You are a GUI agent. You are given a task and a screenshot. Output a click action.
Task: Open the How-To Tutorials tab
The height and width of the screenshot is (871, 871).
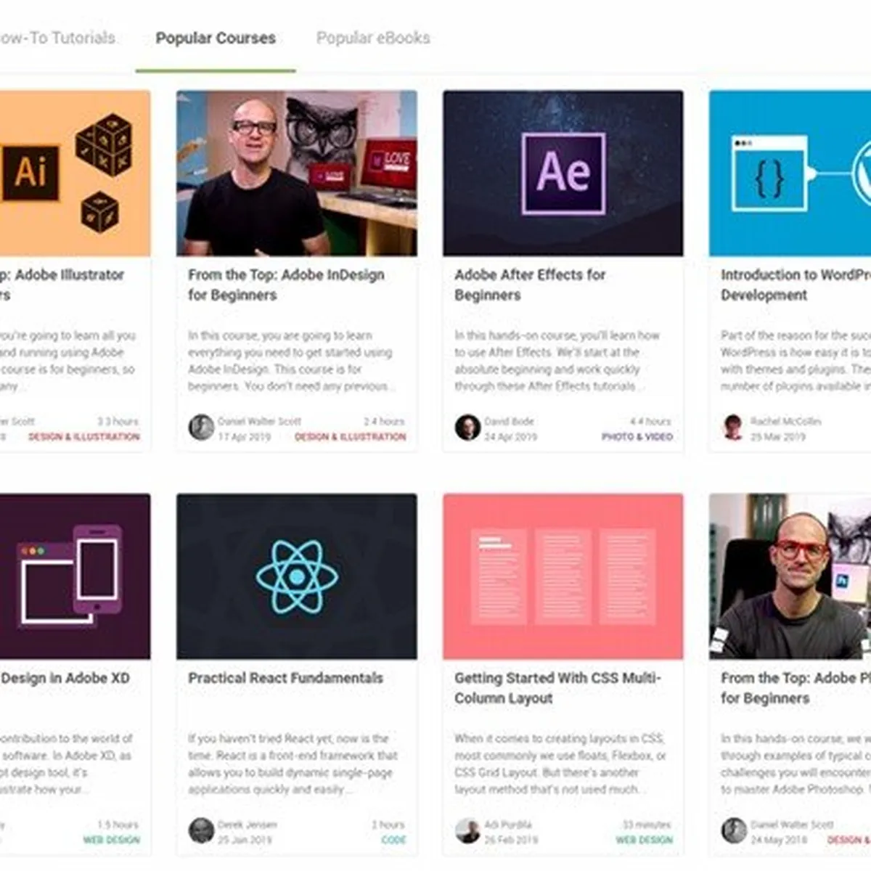(x=57, y=38)
